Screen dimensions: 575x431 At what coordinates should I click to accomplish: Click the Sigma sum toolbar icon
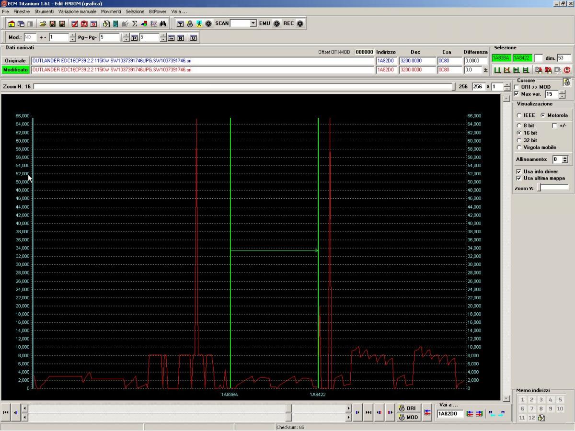(x=134, y=23)
